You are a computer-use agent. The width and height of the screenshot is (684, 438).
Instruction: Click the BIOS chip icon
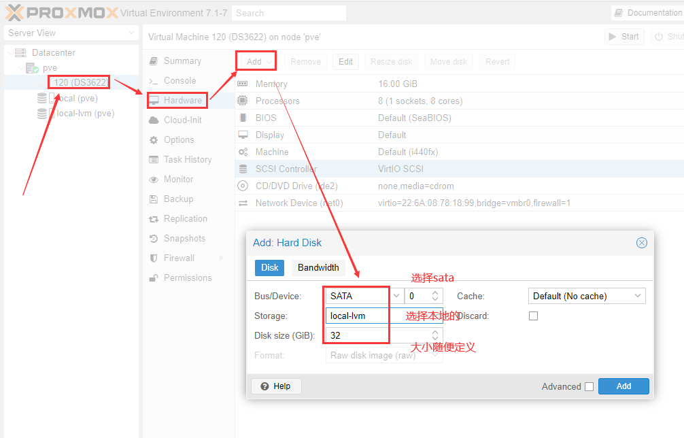pyautogui.click(x=243, y=118)
